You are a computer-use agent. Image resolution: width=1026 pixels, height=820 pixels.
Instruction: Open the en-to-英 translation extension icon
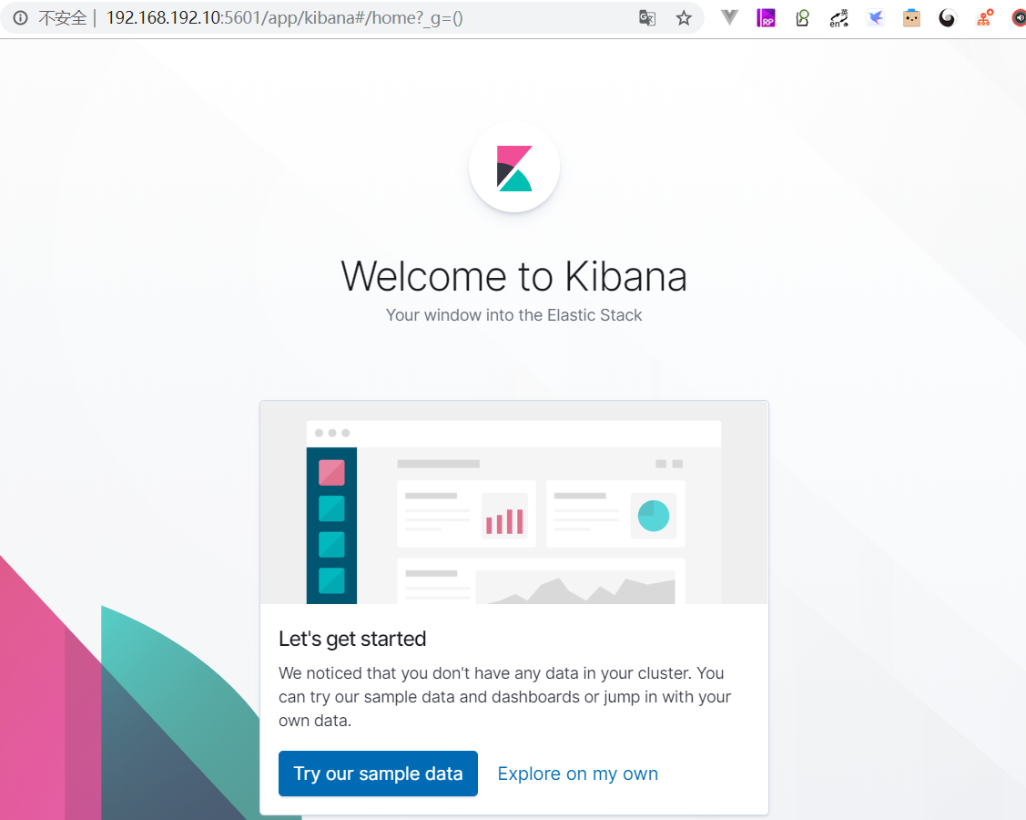click(x=838, y=17)
